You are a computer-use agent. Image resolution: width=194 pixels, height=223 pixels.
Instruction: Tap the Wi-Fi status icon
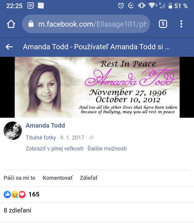tap(152, 6)
